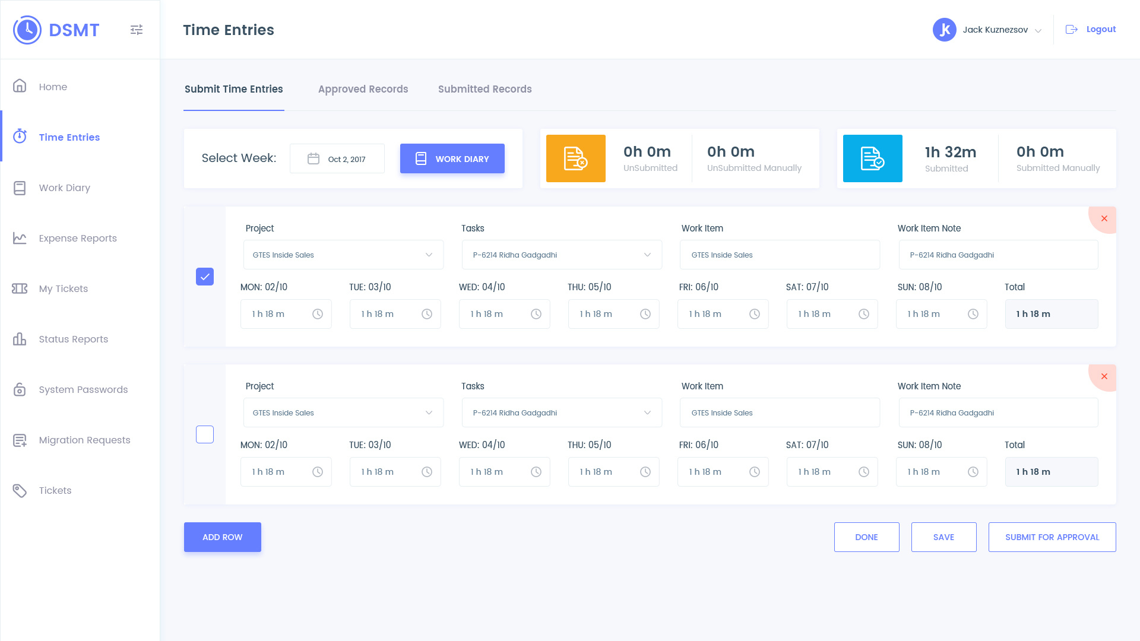Click first row Monday time clock icon
This screenshot has width=1140, height=641.
point(318,314)
